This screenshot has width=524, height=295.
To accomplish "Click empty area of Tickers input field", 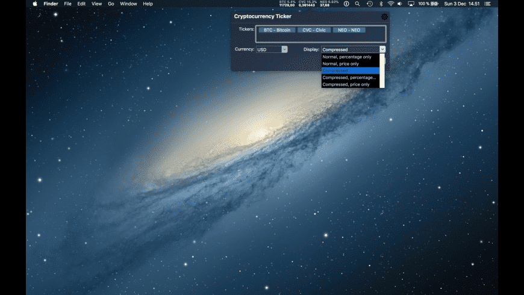I will coord(320,38).
